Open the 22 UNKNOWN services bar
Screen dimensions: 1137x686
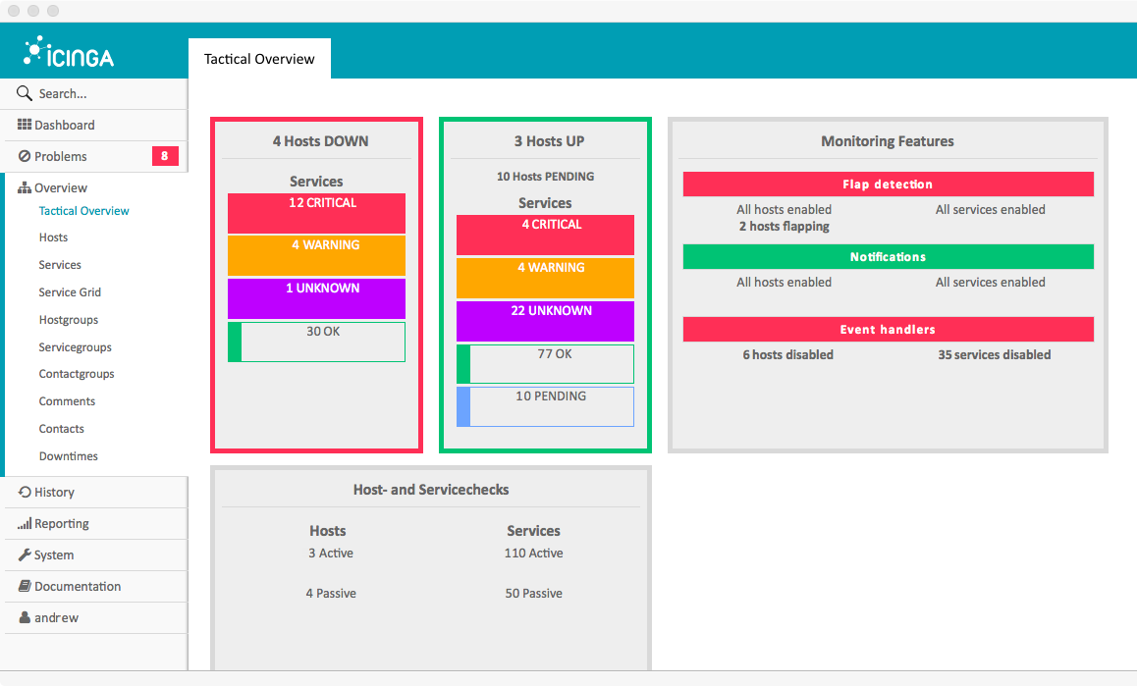[545, 321]
